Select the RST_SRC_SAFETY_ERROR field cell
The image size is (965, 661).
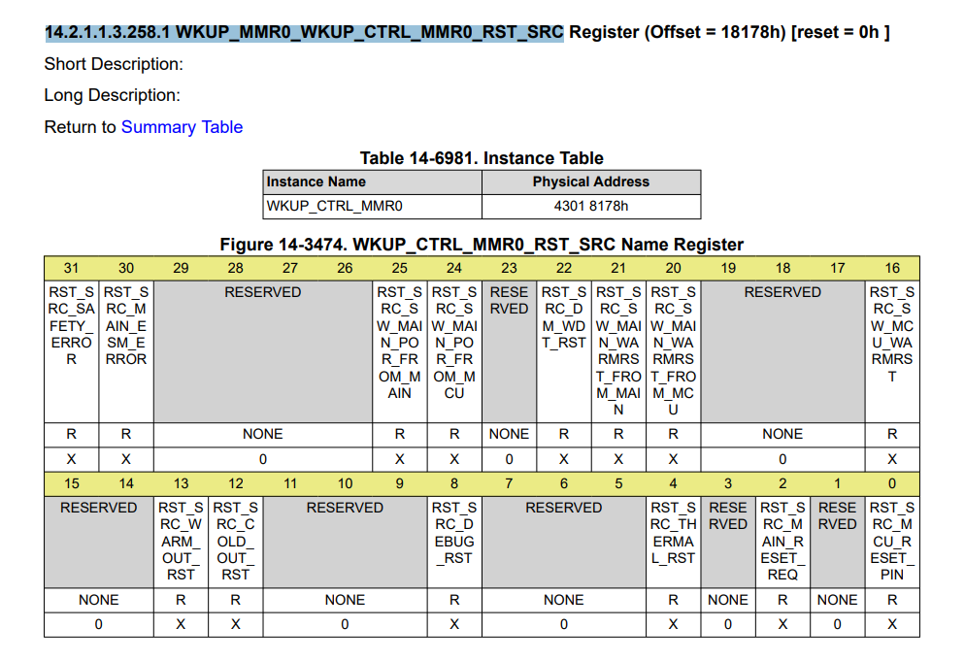point(72,351)
